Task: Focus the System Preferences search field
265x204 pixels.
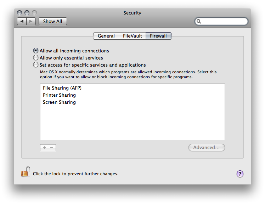Action: [221, 21]
